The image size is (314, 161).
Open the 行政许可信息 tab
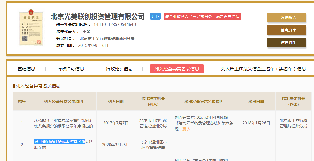[70, 69]
